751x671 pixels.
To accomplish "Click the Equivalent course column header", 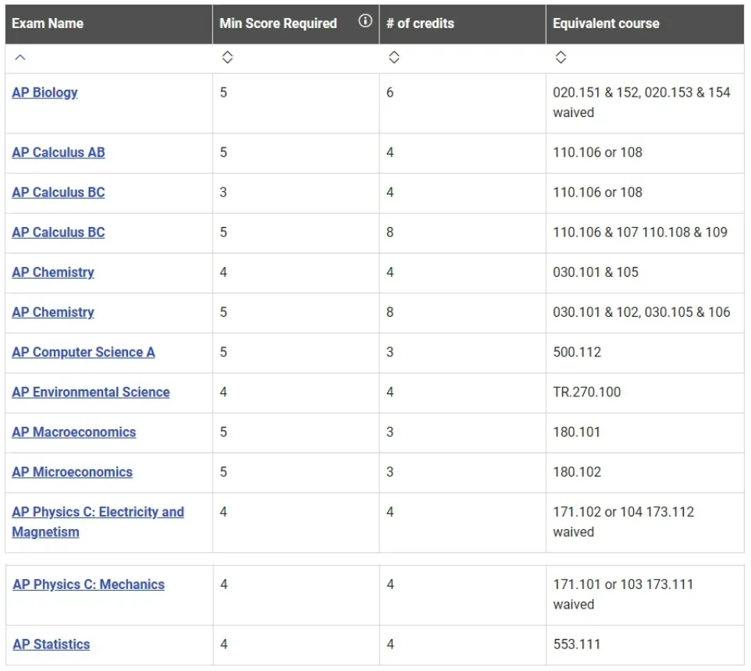I will pos(606,23).
